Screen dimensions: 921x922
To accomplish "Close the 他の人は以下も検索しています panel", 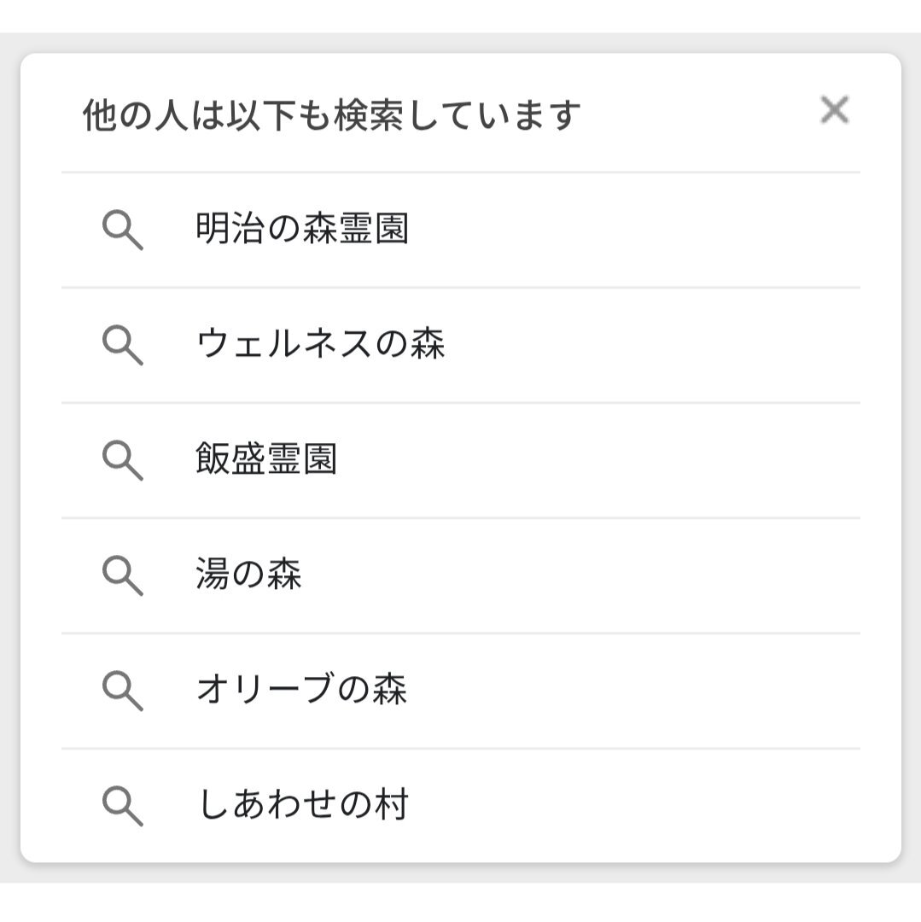I will [835, 110].
